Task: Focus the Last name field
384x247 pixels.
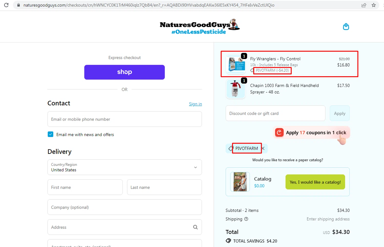Action: tap(164, 187)
